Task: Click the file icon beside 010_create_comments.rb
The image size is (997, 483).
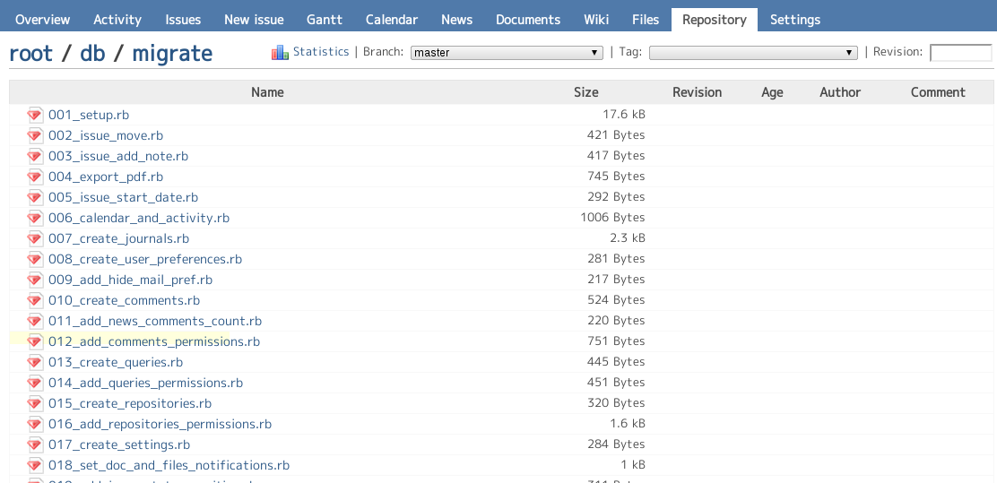Action: click(35, 300)
